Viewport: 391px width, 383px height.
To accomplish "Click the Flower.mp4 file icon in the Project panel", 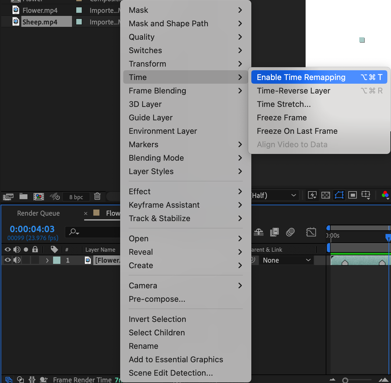I will click(16, 10).
